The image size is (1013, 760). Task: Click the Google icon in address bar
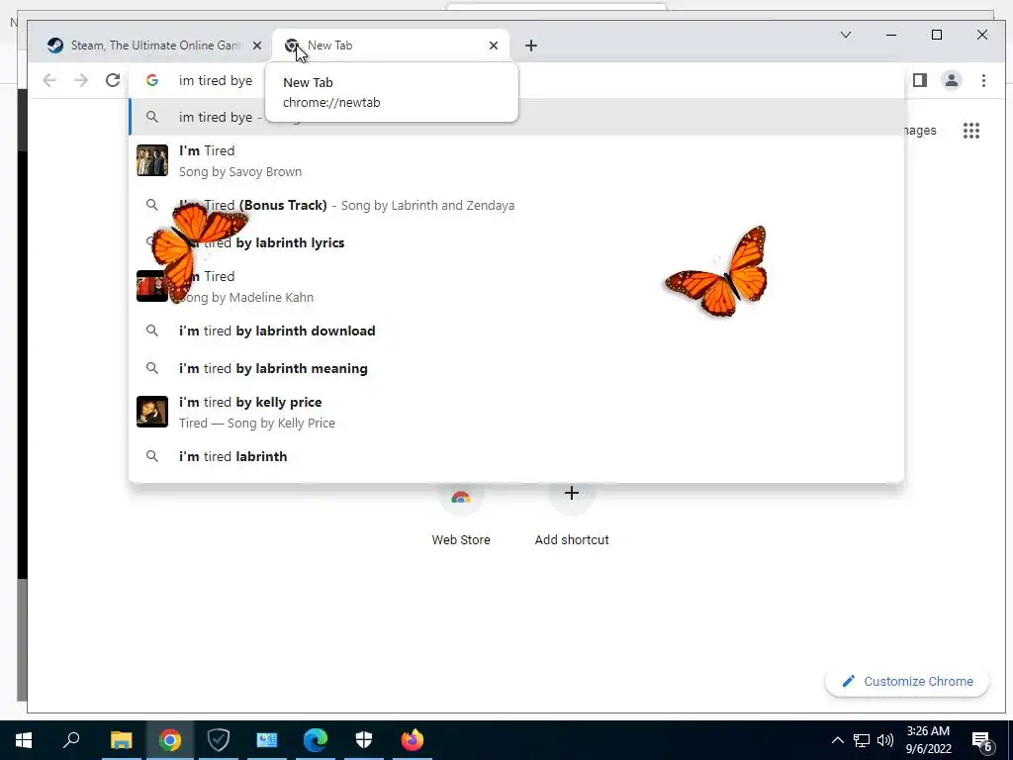(x=151, y=80)
